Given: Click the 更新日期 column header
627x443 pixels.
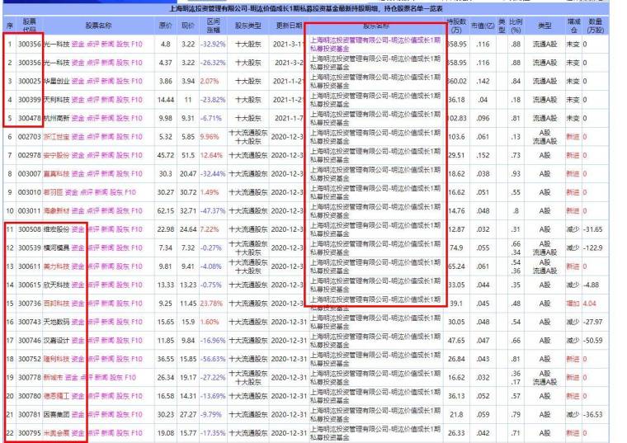Looking at the screenshot, I should pos(289,26).
